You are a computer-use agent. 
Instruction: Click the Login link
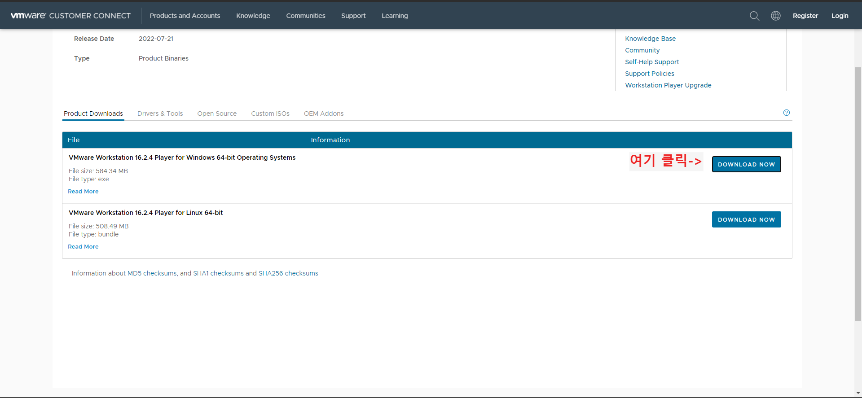840,16
